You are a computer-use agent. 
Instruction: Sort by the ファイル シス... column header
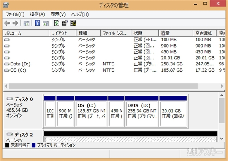point(116,33)
